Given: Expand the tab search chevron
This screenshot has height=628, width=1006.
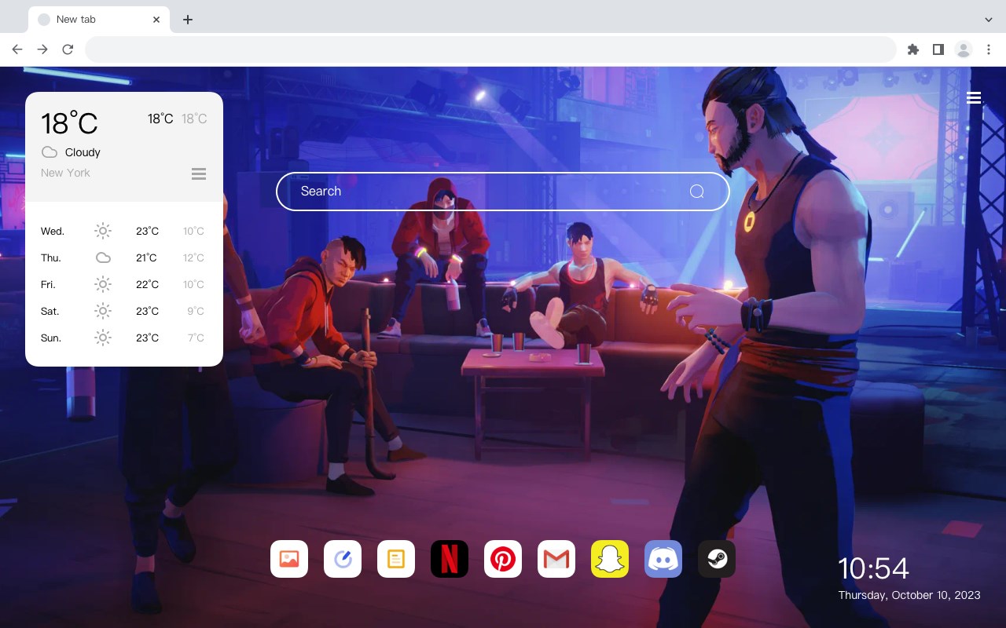Looking at the screenshot, I should [988, 20].
